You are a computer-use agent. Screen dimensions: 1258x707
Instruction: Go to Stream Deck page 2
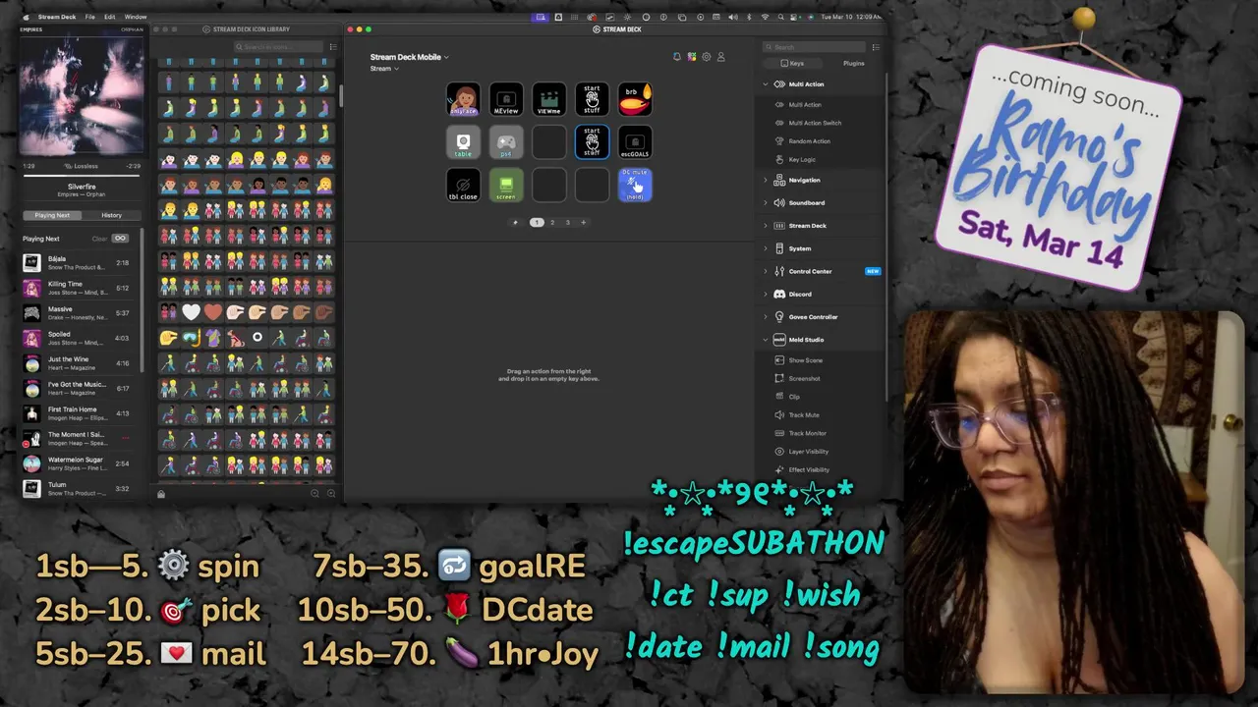(552, 222)
